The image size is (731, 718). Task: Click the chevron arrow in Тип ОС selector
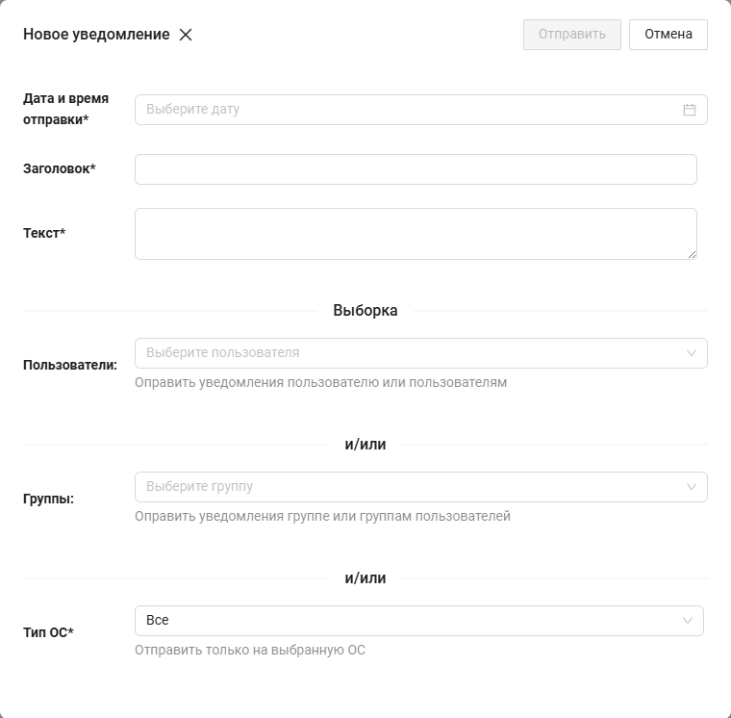tap(687, 621)
